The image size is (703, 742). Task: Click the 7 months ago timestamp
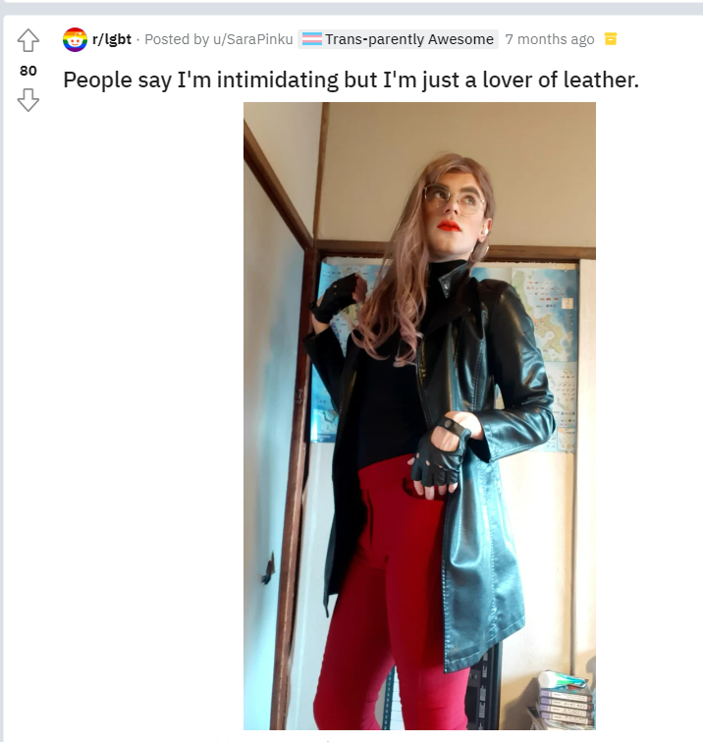pos(550,39)
